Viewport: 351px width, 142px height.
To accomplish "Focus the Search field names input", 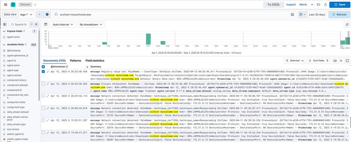I will pos(19,24).
